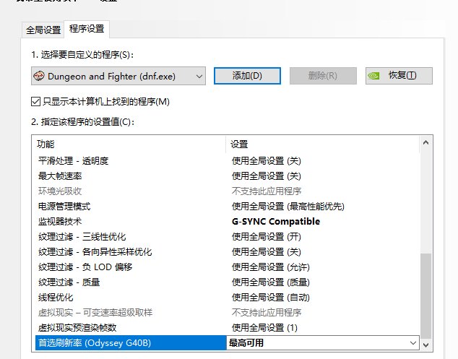Click the settings list scroll down arrow
The width and height of the screenshot is (458, 359).
[426, 345]
